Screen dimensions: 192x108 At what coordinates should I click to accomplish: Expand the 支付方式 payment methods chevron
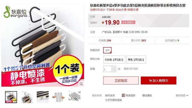[x=187, y=95]
